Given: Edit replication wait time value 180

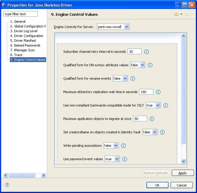Looking at the screenshot, I should [x=146, y=92].
